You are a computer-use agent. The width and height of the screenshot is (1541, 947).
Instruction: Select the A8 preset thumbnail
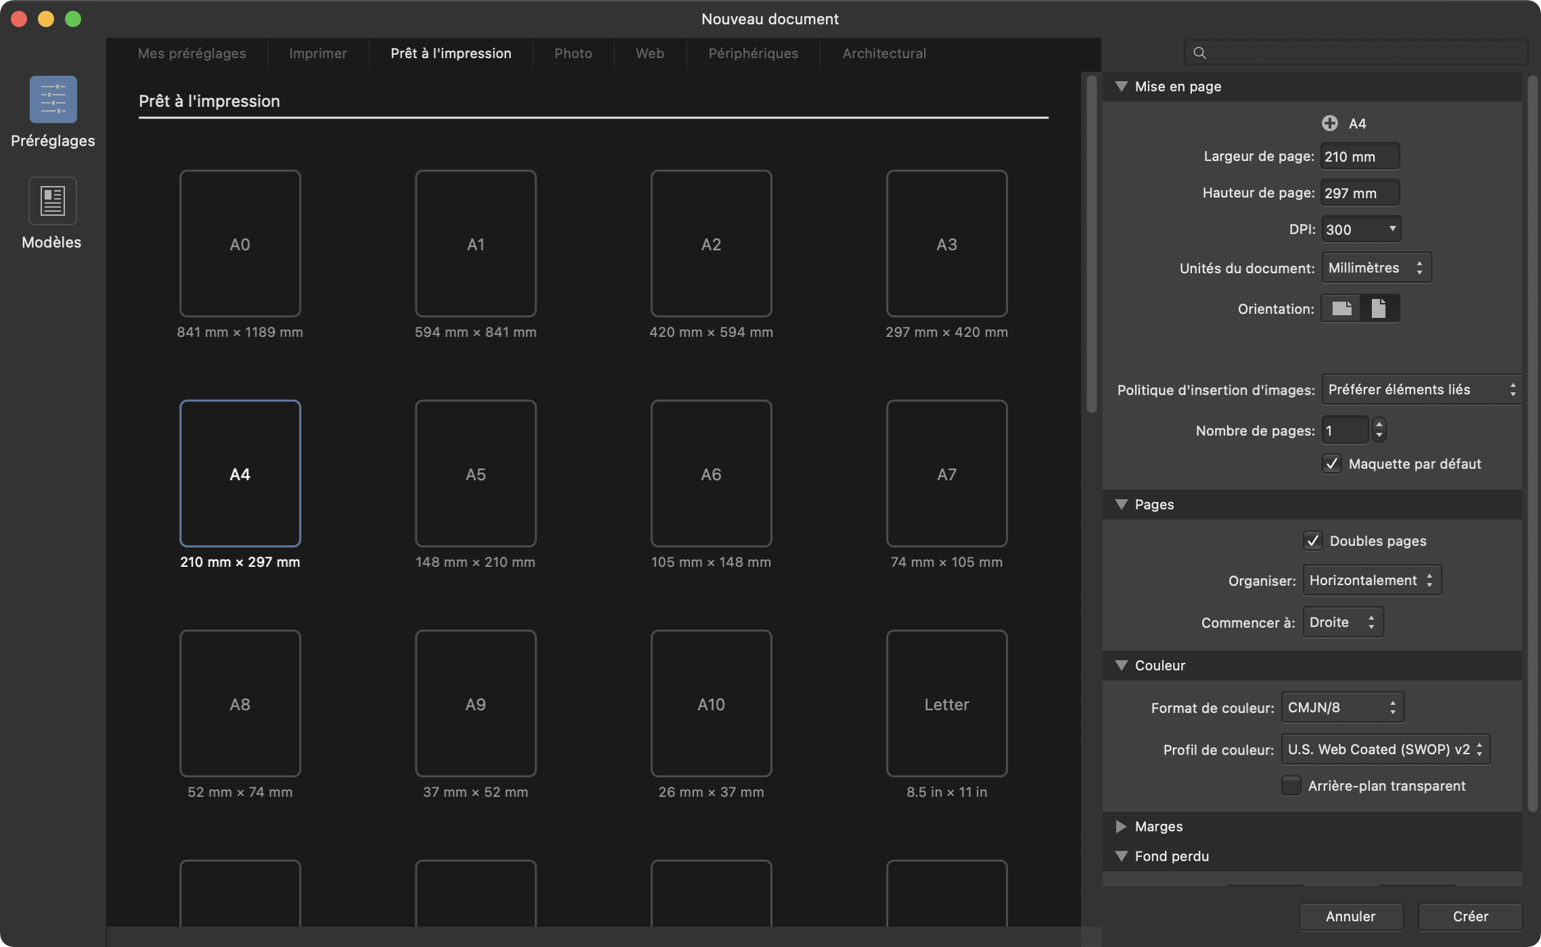click(x=240, y=703)
